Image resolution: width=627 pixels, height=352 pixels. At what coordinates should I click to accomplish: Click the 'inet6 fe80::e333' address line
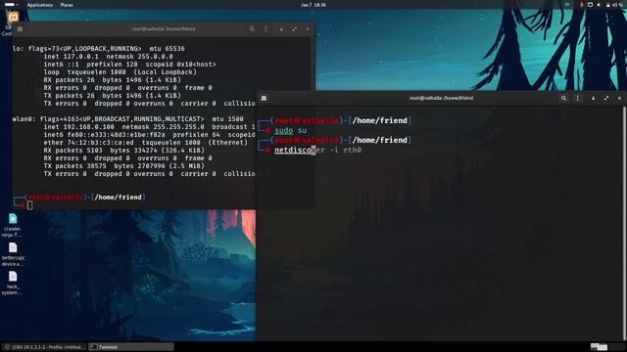pos(149,135)
